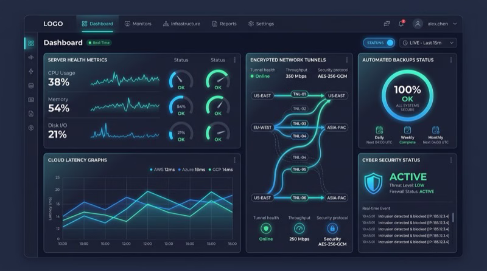Open the document sidebar icon
This screenshot has width=487, height=271.
[x=31, y=114]
